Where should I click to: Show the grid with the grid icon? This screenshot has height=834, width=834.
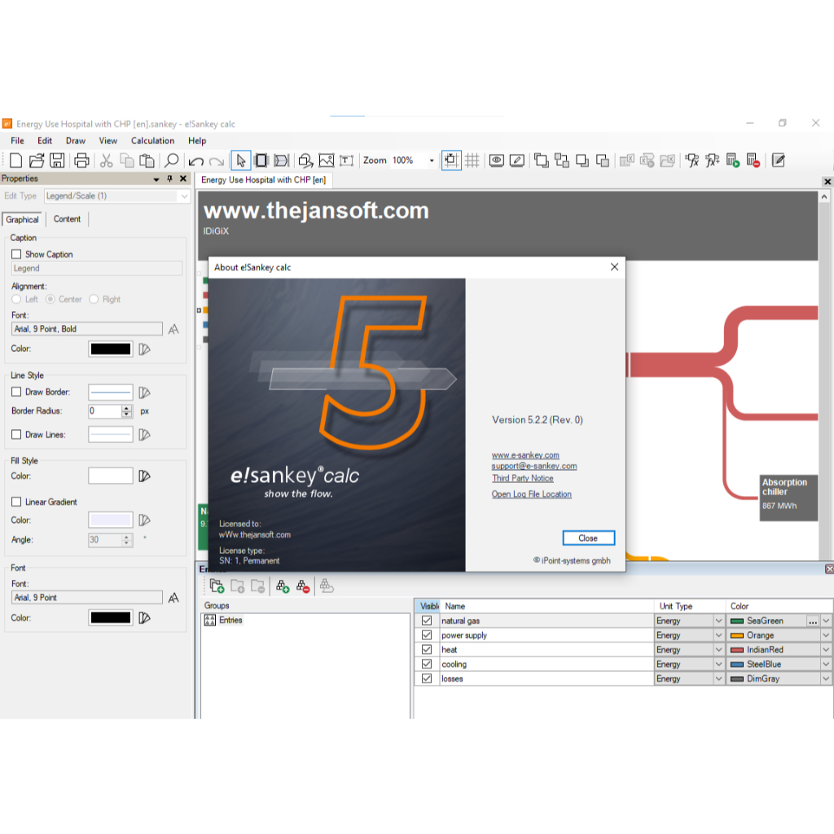[472, 160]
